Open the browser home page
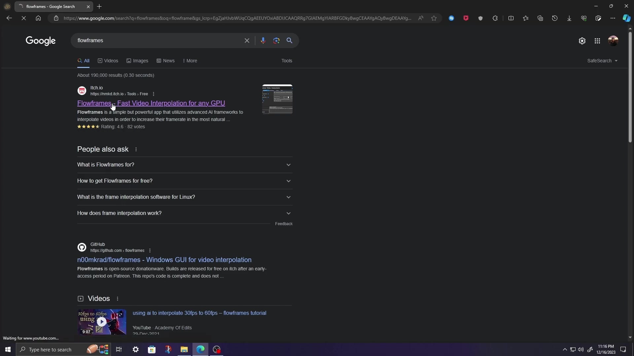634x356 pixels. tap(38, 18)
